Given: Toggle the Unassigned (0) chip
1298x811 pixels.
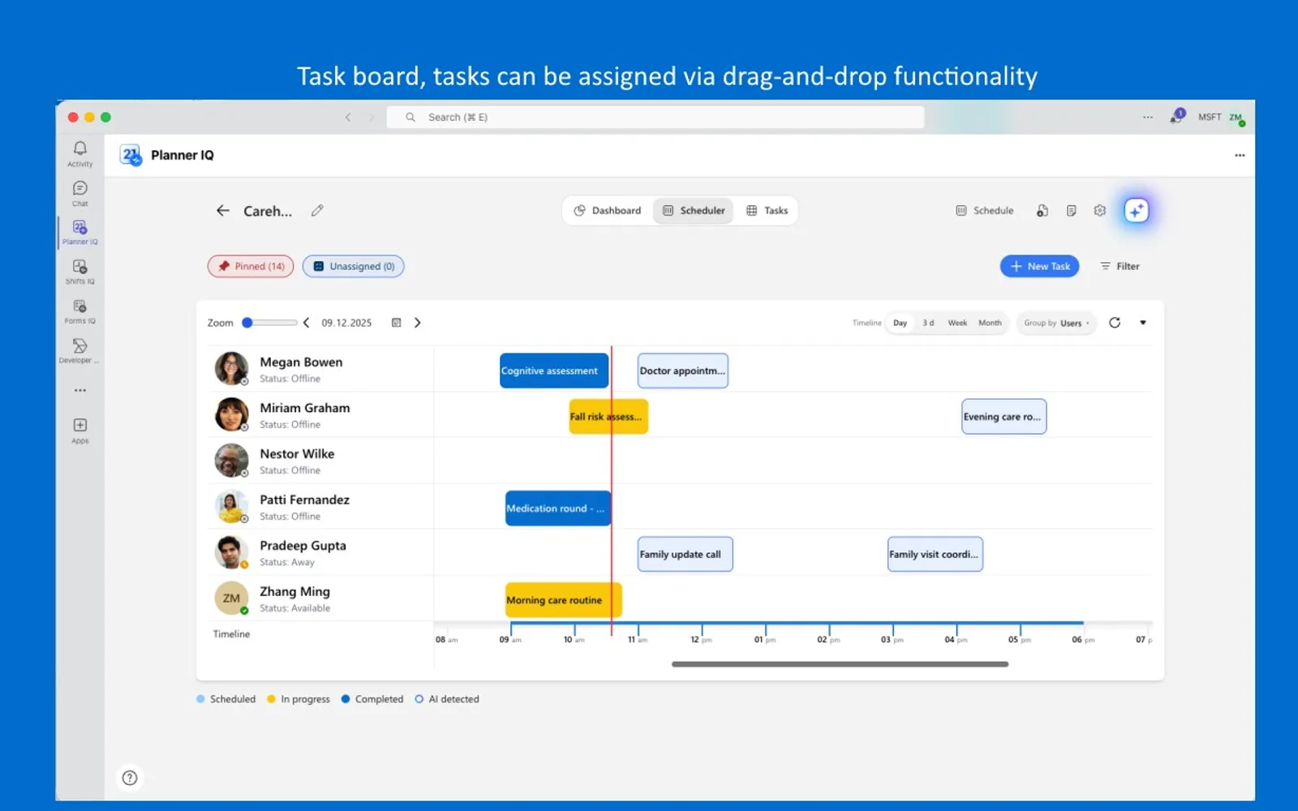Looking at the screenshot, I should [354, 266].
